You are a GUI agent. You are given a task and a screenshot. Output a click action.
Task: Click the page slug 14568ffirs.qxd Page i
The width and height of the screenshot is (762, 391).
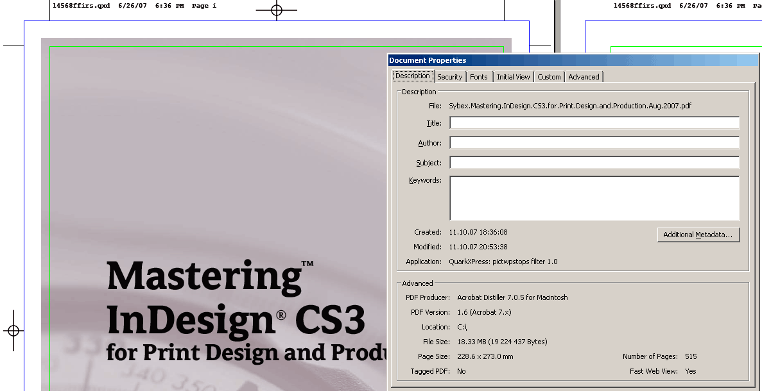click(135, 6)
